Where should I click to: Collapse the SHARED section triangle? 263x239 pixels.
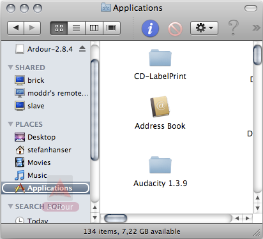10,68
